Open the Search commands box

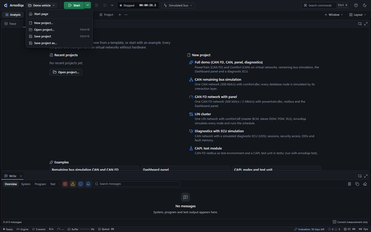(326, 5)
